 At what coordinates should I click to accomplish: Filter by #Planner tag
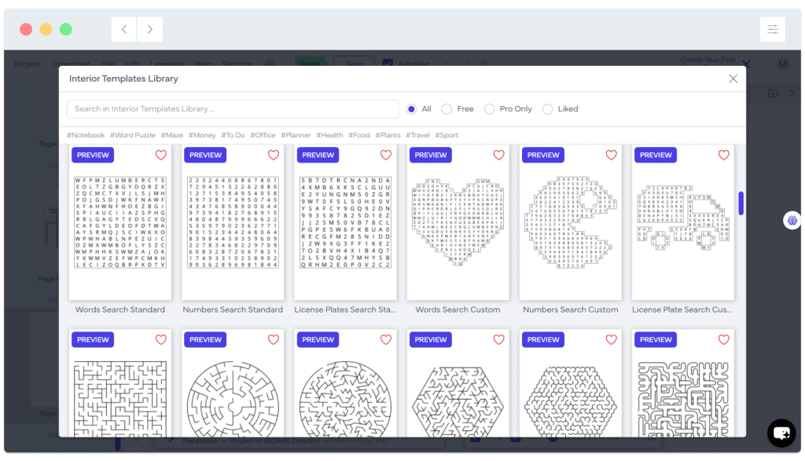tap(296, 135)
